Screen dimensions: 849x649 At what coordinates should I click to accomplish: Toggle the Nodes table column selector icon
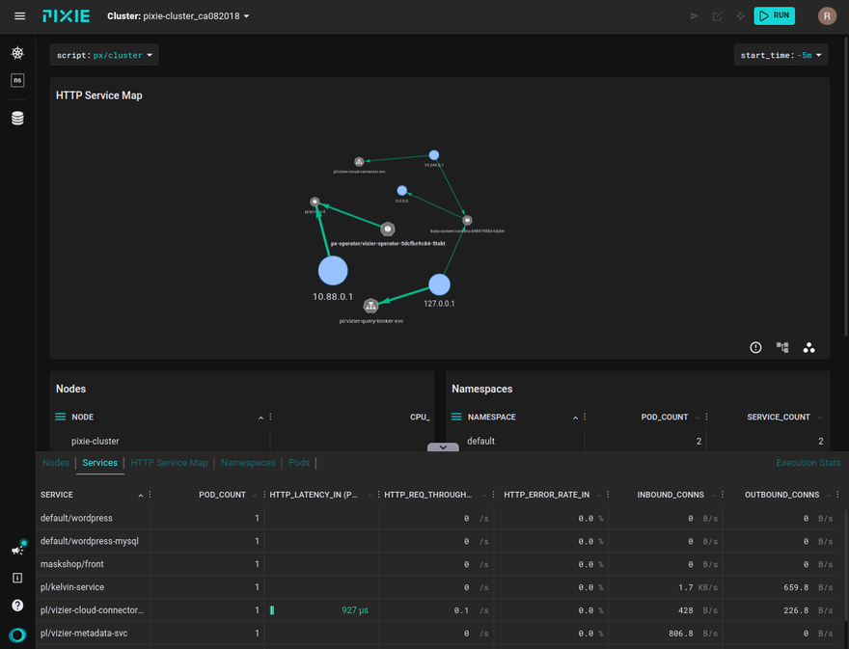[61, 418]
